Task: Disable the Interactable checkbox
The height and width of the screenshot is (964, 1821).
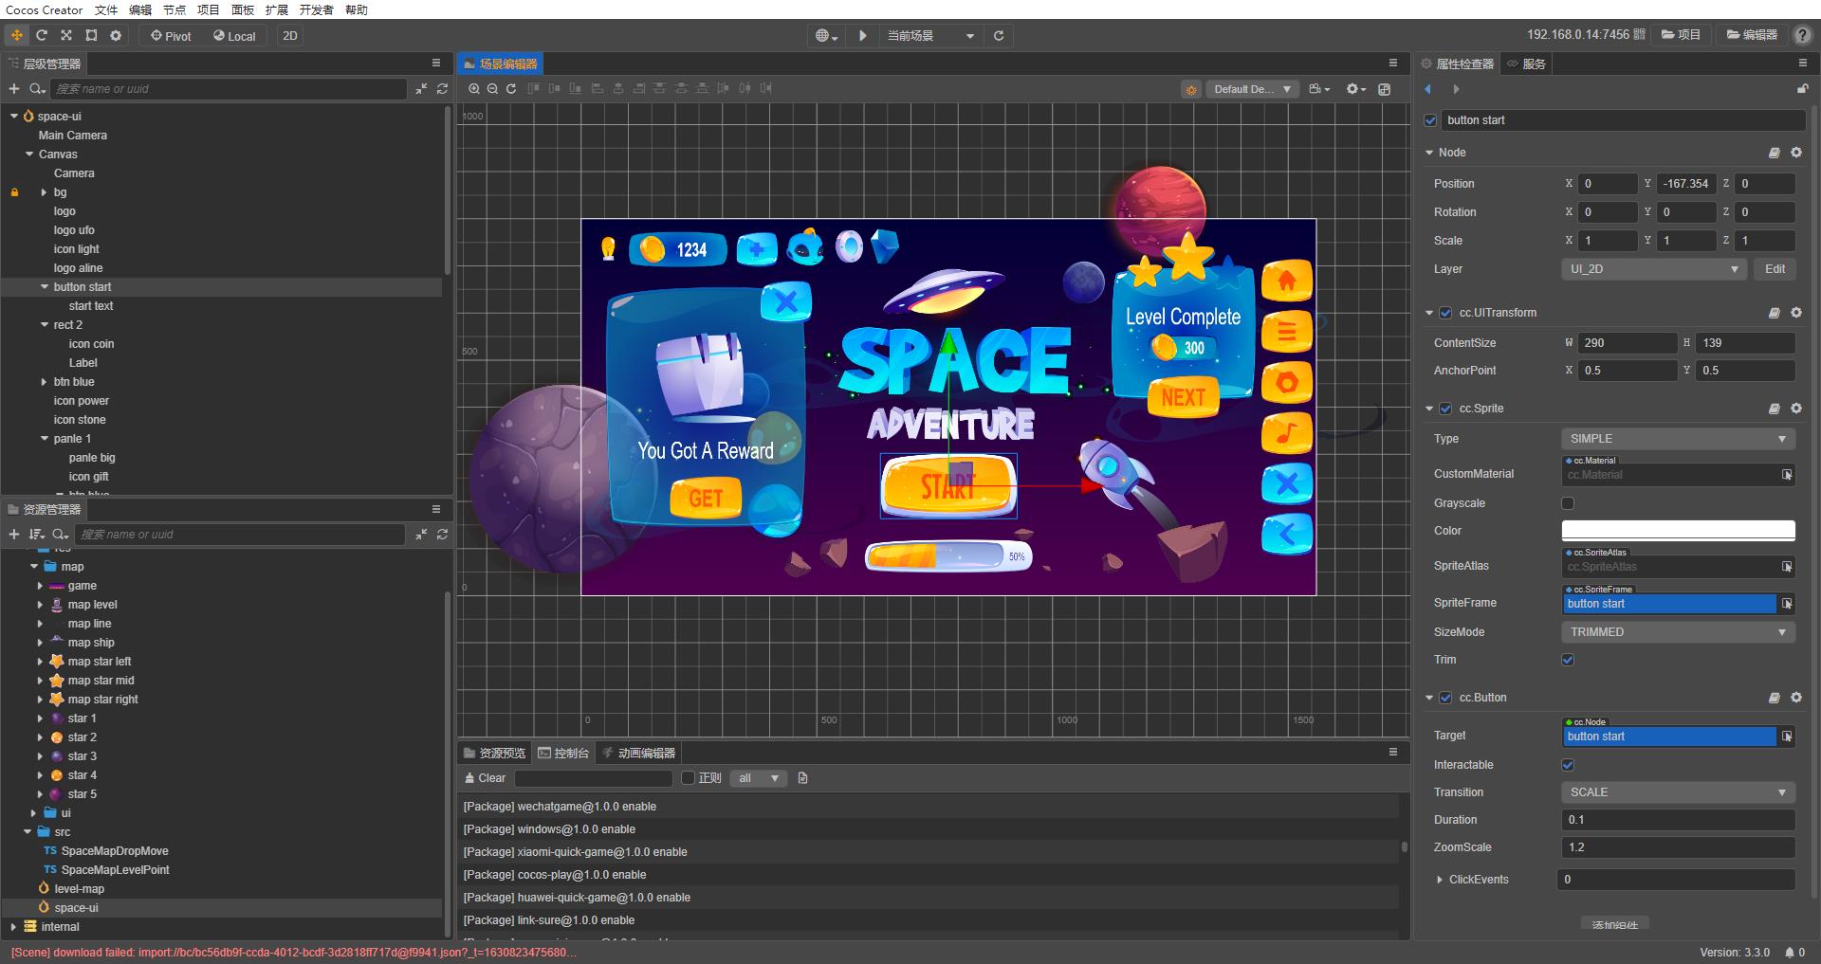Action: click(1568, 765)
